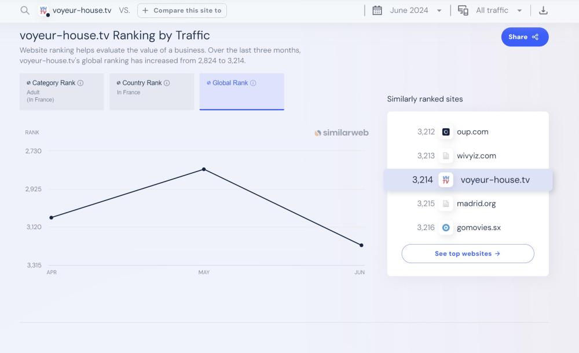Click the Global Rank info icon
579x353 pixels.
click(x=253, y=83)
